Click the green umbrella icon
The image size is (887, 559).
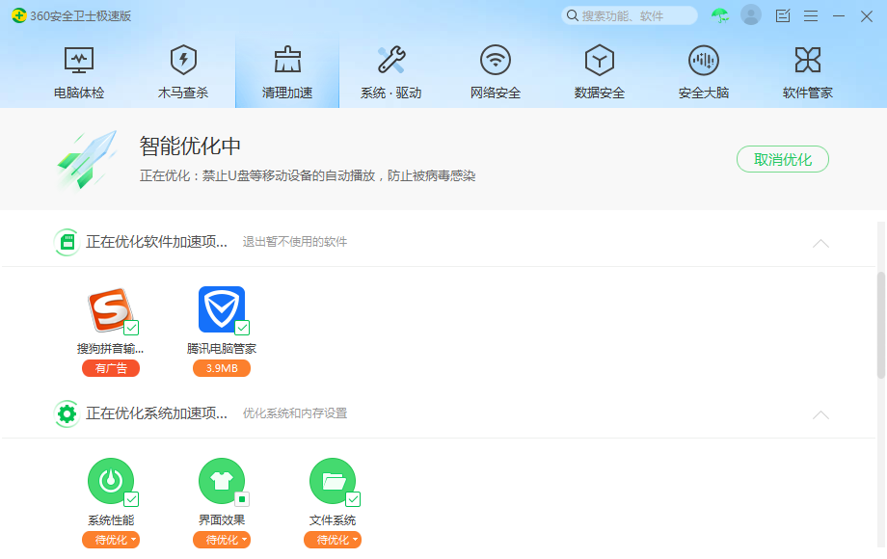(719, 15)
